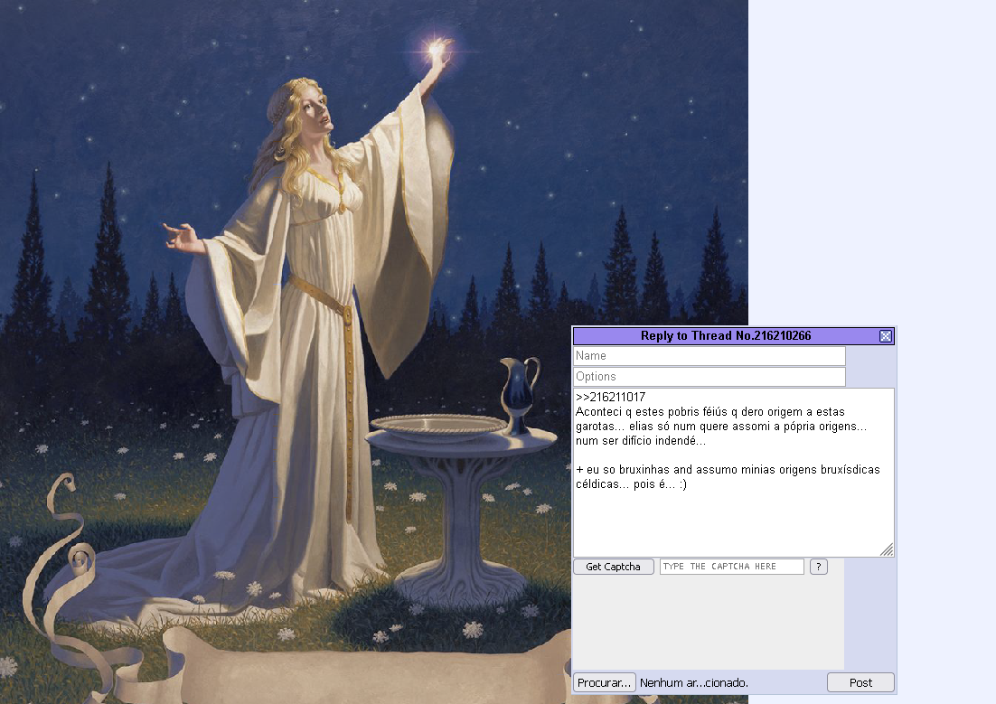
Task: Submit the reply with Post button
Action: [860, 682]
